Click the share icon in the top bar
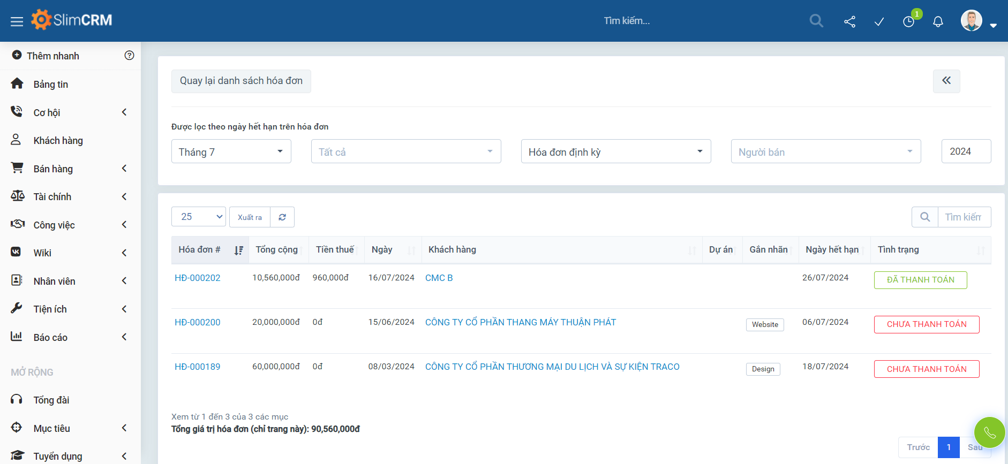This screenshot has height=464, width=1008. (849, 21)
